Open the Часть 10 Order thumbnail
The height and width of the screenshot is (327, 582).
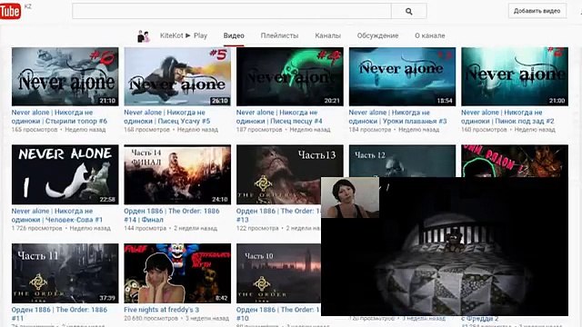(278, 273)
